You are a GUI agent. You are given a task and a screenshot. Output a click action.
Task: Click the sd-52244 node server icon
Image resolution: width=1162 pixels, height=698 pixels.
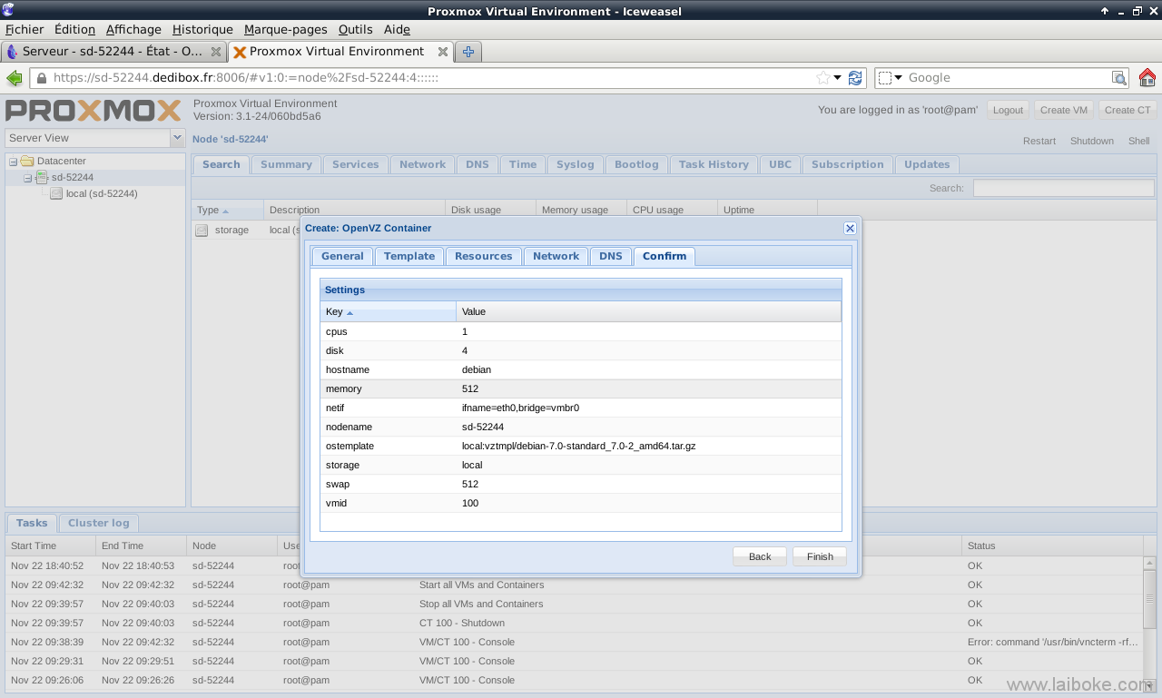coord(42,177)
